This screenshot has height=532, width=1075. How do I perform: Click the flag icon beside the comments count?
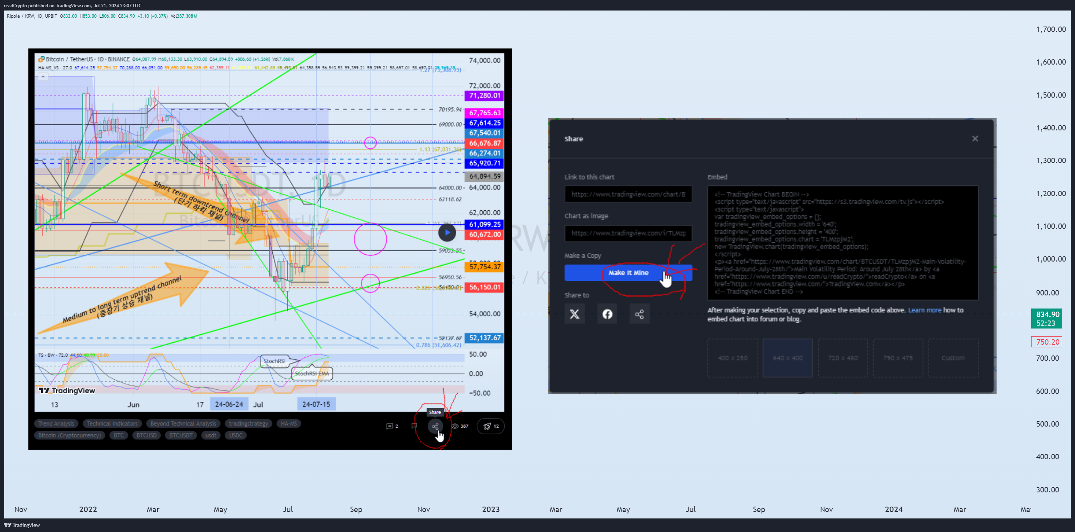point(414,426)
